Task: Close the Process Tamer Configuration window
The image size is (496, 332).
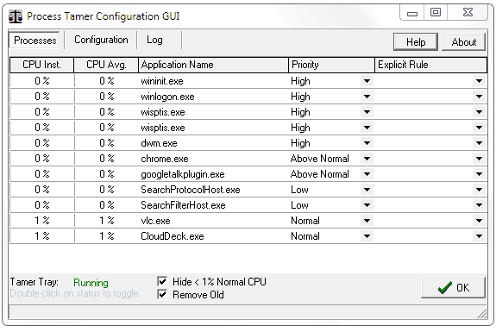Action: pos(468,13)
